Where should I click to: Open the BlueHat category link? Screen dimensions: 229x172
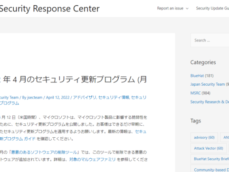pyautogui.click(x=197, y=76)
